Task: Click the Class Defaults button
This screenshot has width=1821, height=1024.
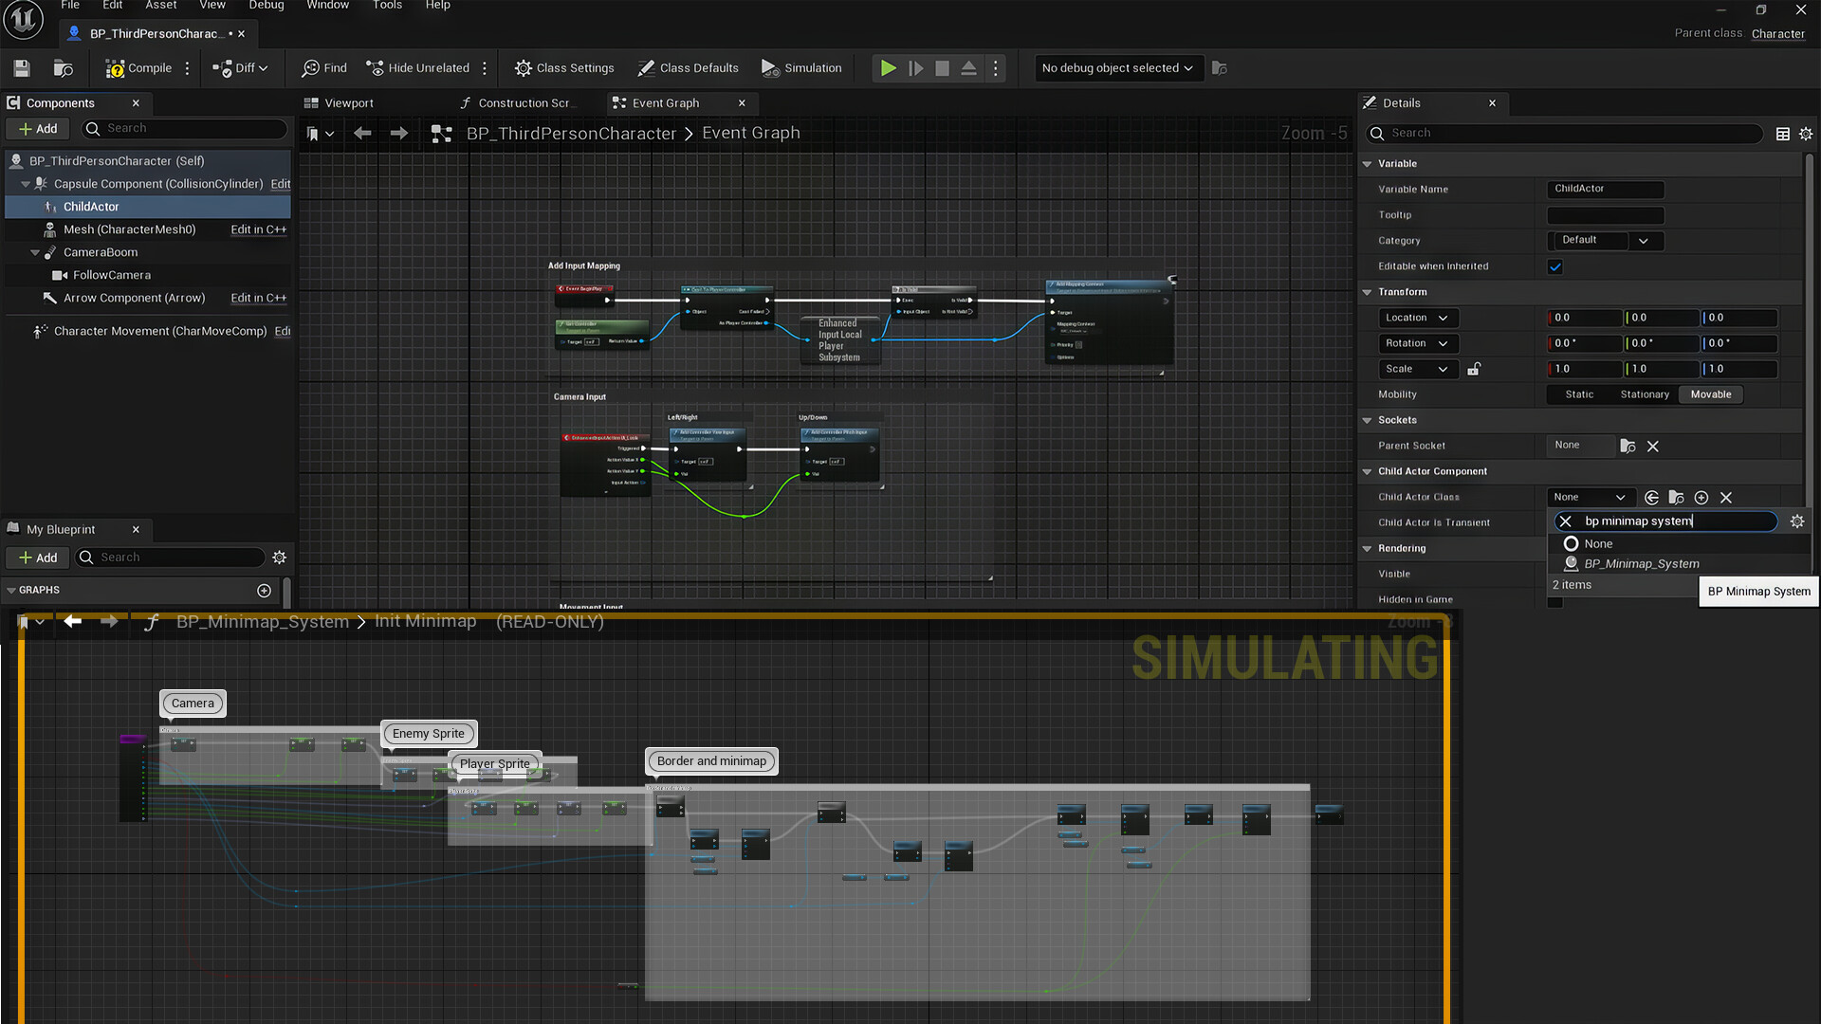Action: click(689, 67)
